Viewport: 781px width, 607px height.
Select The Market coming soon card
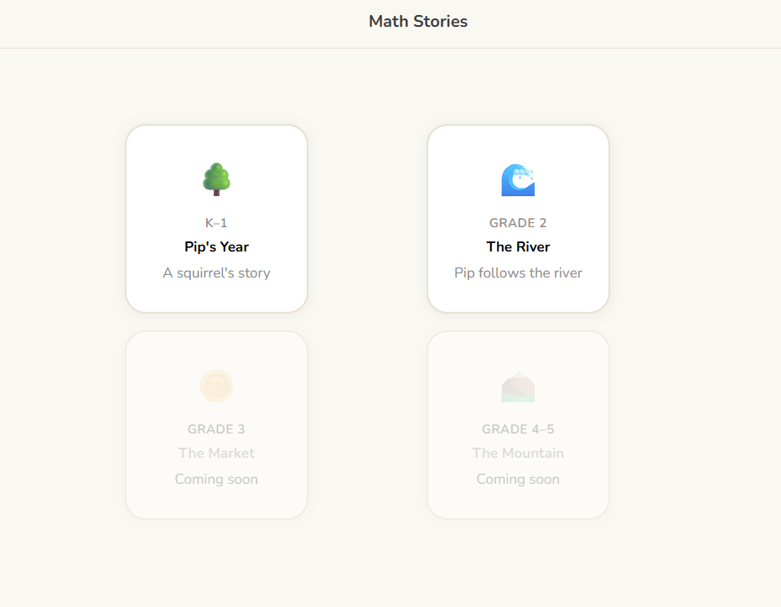[216, 424]
